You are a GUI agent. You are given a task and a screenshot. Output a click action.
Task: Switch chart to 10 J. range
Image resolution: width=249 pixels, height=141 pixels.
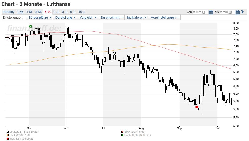tap(82, 12)
